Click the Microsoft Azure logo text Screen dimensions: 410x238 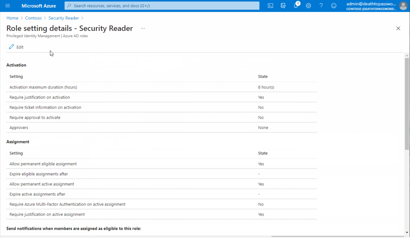(39, 6)
